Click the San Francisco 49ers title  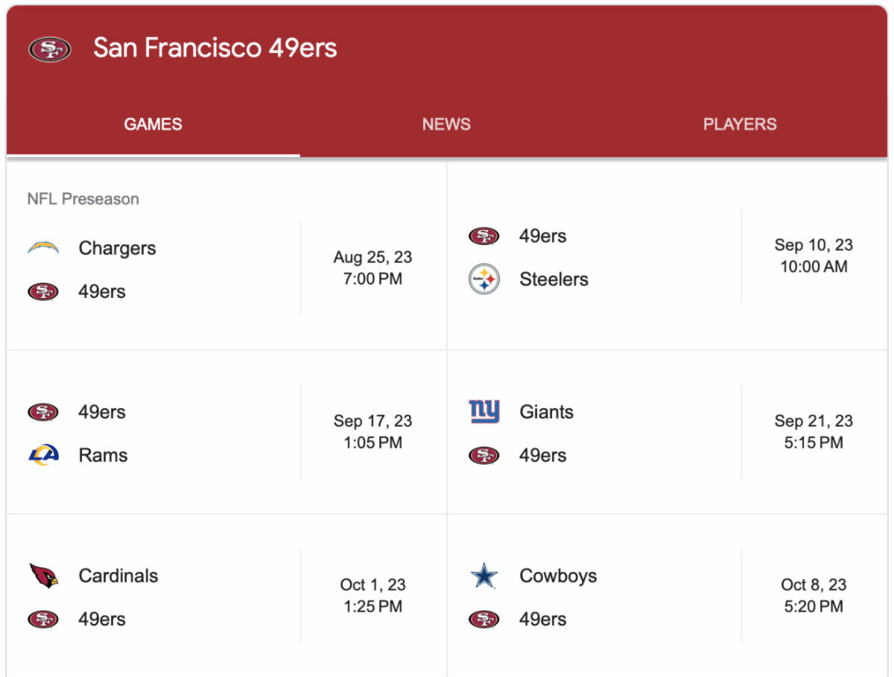pyautogui.click(x=215, y=48)
